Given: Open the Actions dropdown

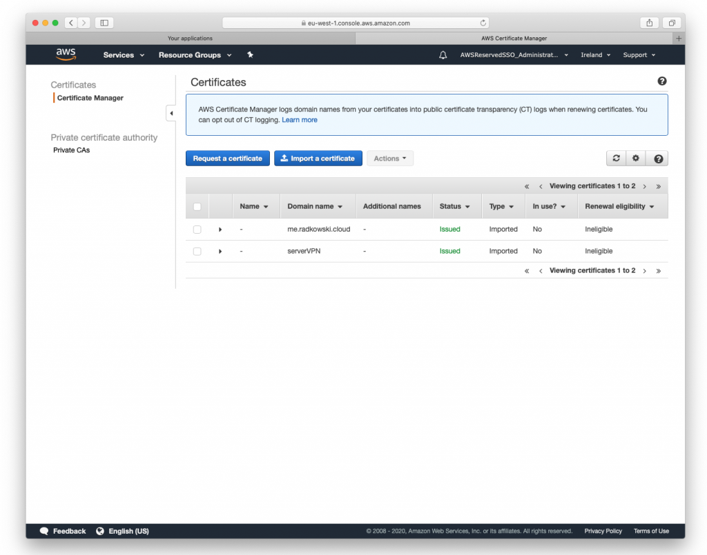Looking at the screenshot, I should 390,159.
